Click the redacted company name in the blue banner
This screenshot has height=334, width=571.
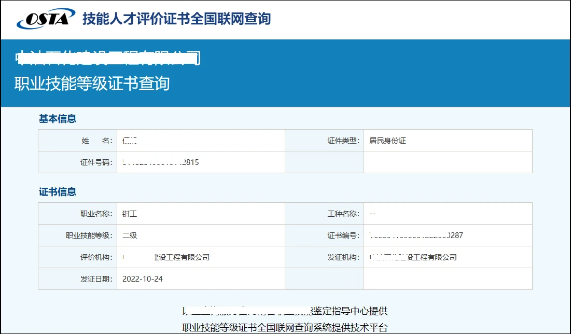[108, 58]
